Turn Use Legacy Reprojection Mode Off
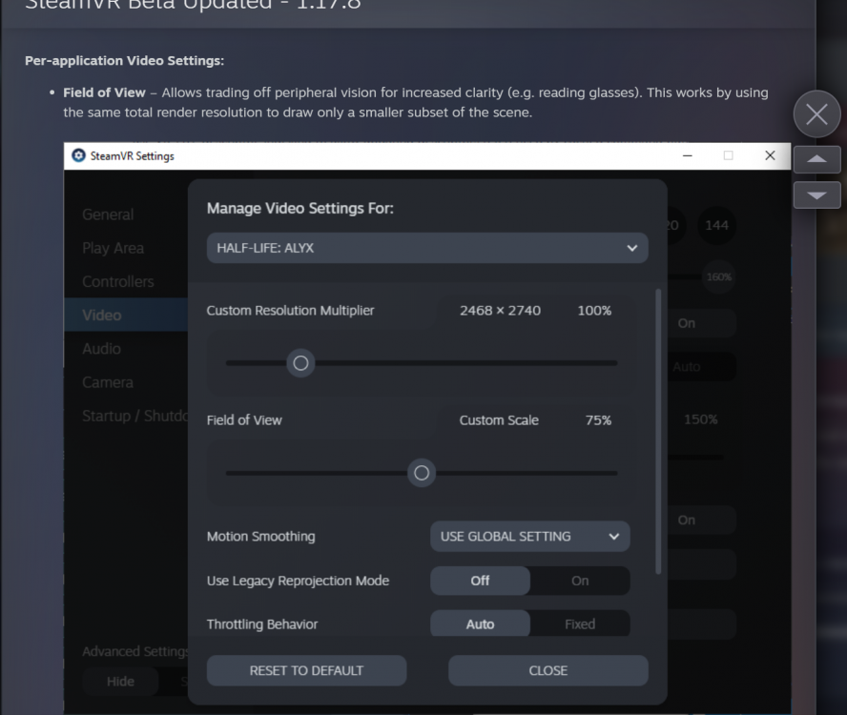This screenshot has height=715, width=847. click(480, 580)
